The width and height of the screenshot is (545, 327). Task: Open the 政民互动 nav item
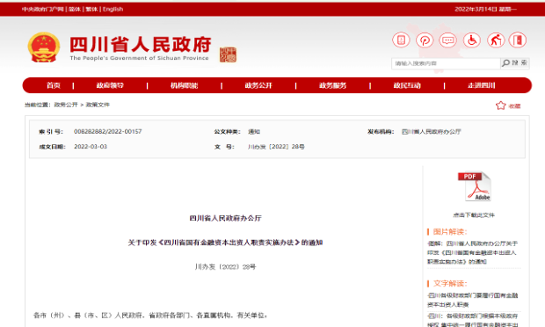click(407, 85)
